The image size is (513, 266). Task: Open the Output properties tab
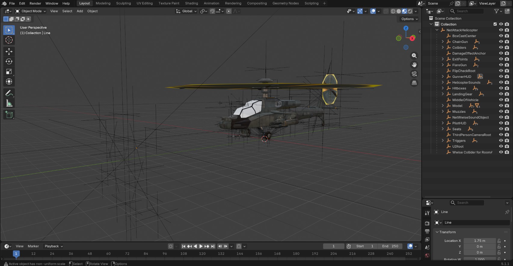[x=427, y=231]
